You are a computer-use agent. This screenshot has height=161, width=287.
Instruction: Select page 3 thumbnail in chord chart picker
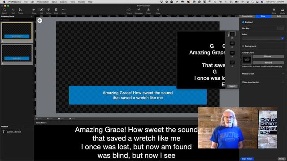(x=232, y=53)
